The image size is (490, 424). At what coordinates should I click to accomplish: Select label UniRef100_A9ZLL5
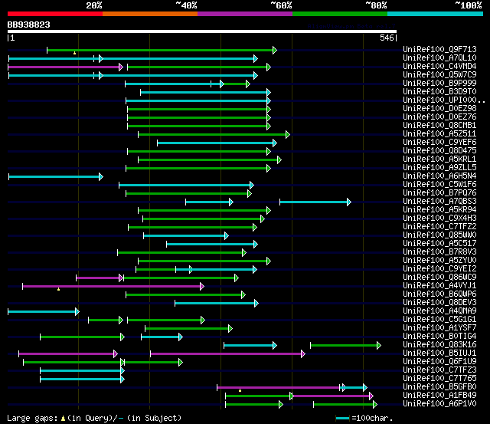point(439,167)
